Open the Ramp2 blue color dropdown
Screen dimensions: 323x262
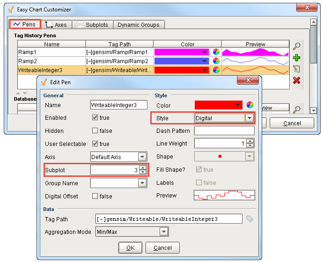pos(182,61)
